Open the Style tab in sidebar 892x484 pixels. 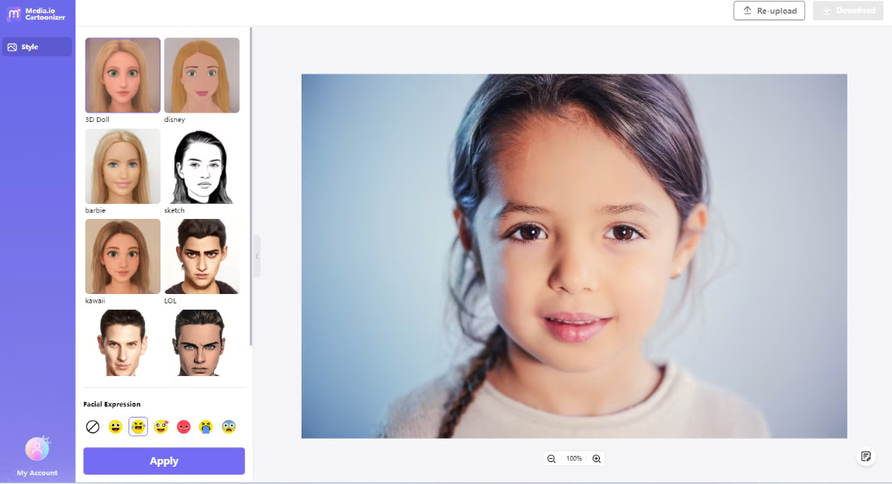(x=37, y=47)
